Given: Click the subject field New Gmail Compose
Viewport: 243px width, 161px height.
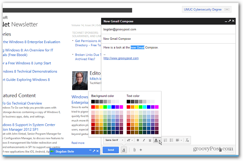Looking at the screenshot, I should pos(168,39).
